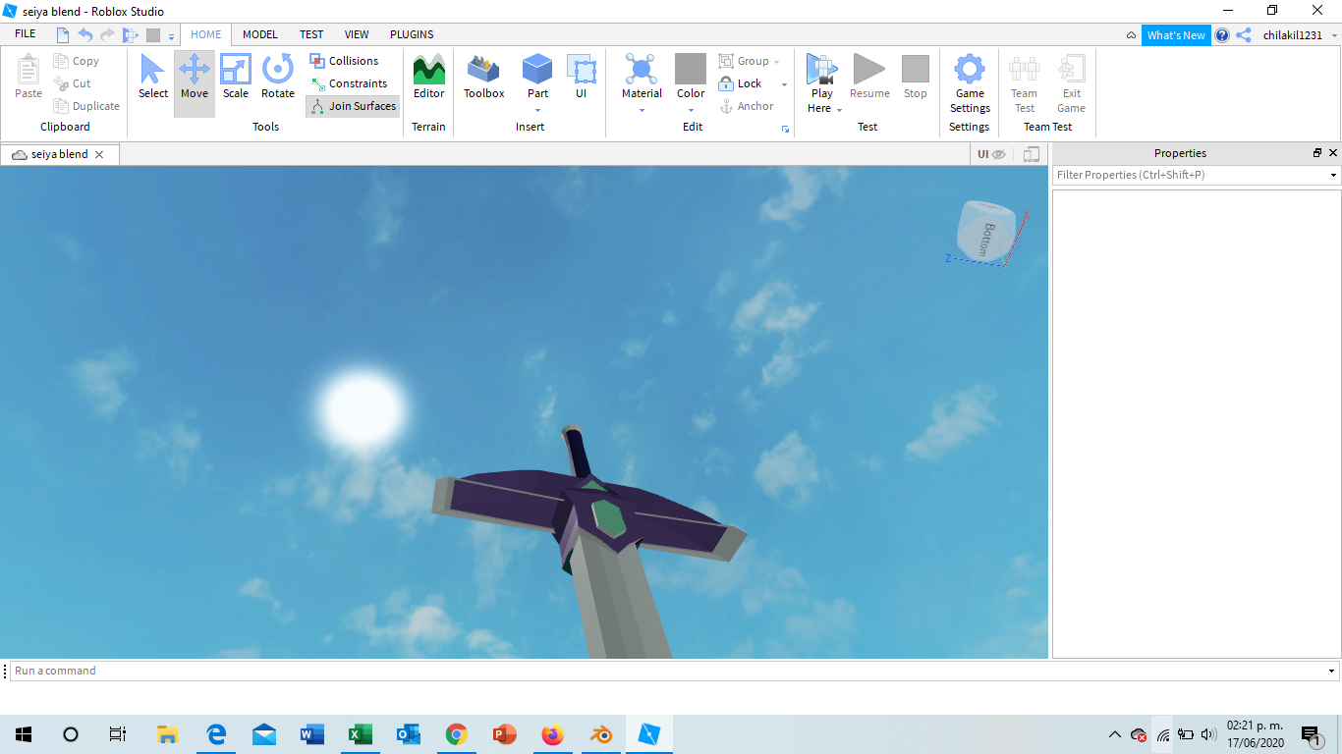The width and height of the screenshot is (1342, 754).
Task: Toggle the Collisions option
Action: coord(344,61)
